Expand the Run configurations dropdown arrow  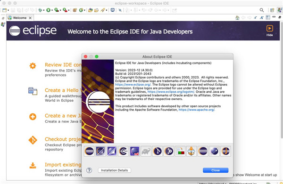tap(52, 10)
